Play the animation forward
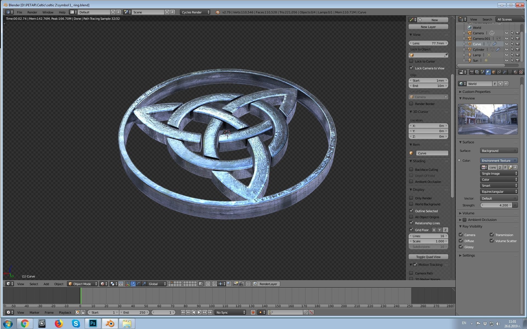527x329 pixels. pos(199,312)
